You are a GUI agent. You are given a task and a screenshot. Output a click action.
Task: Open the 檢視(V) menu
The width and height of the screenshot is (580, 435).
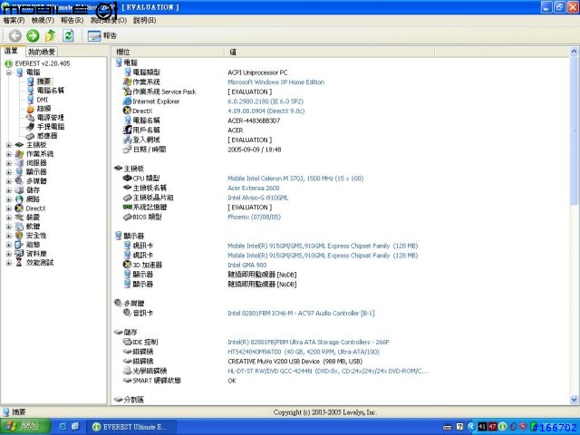click(x=43, y=20)
